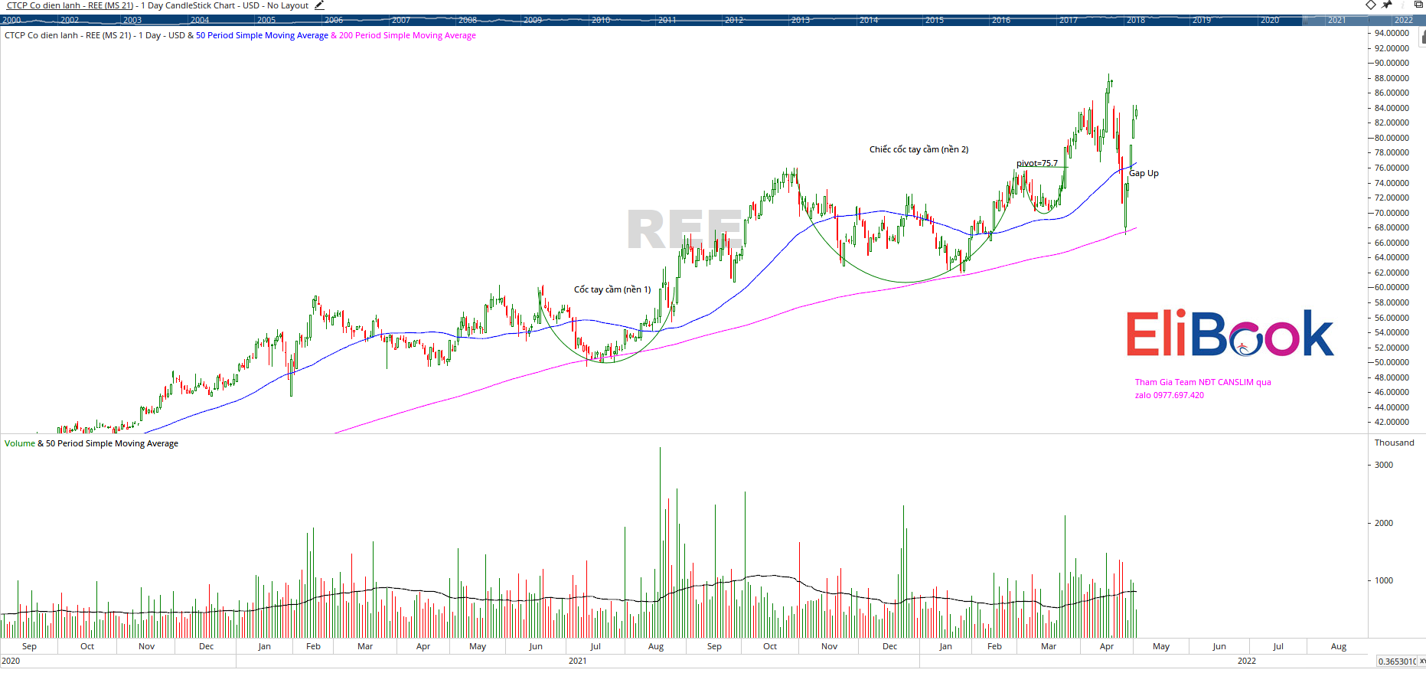The height and width of the screenshot is (673, 1426).
Task: Click the diamond icon in the top-right corner
Action: click(x=1371, y=5)
